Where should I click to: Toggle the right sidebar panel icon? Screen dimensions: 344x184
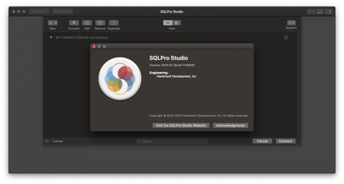[x=328, y=11]
